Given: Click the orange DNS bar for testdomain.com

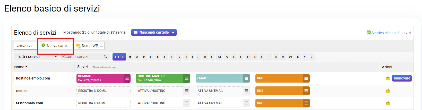Looking at the screenshot, I should (x=279, y=103).
